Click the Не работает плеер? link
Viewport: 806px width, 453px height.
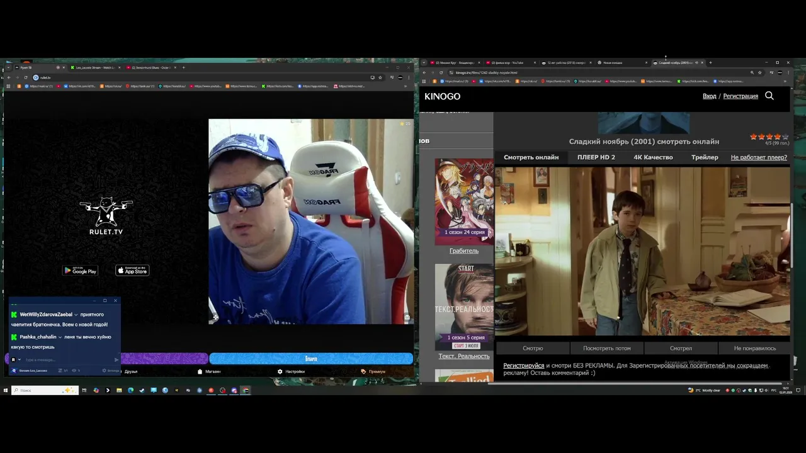pyautogui.click(x=759, y=157)
